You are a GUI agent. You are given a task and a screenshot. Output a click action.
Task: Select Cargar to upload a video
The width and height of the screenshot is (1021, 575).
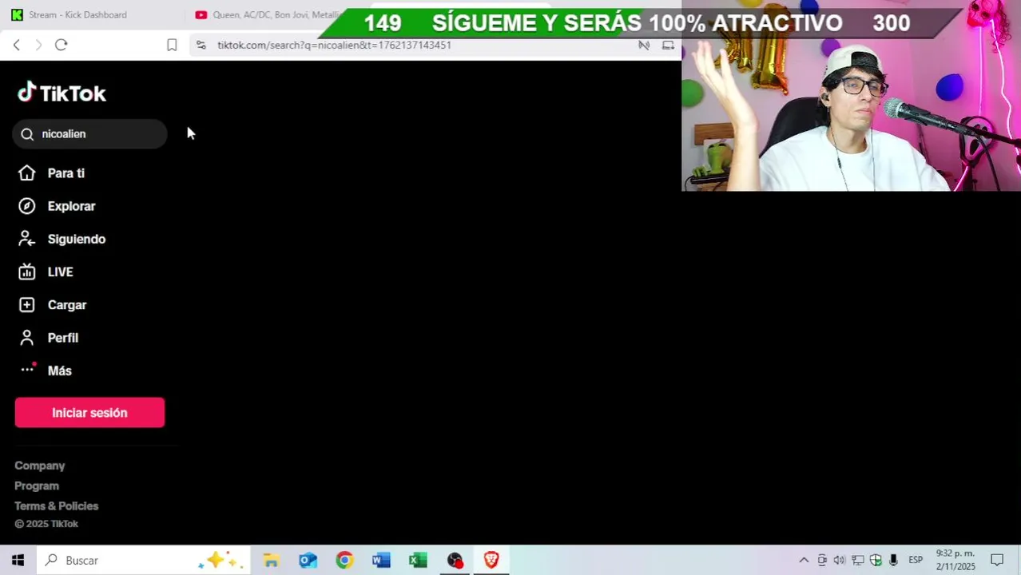click(x=66, y=305)
